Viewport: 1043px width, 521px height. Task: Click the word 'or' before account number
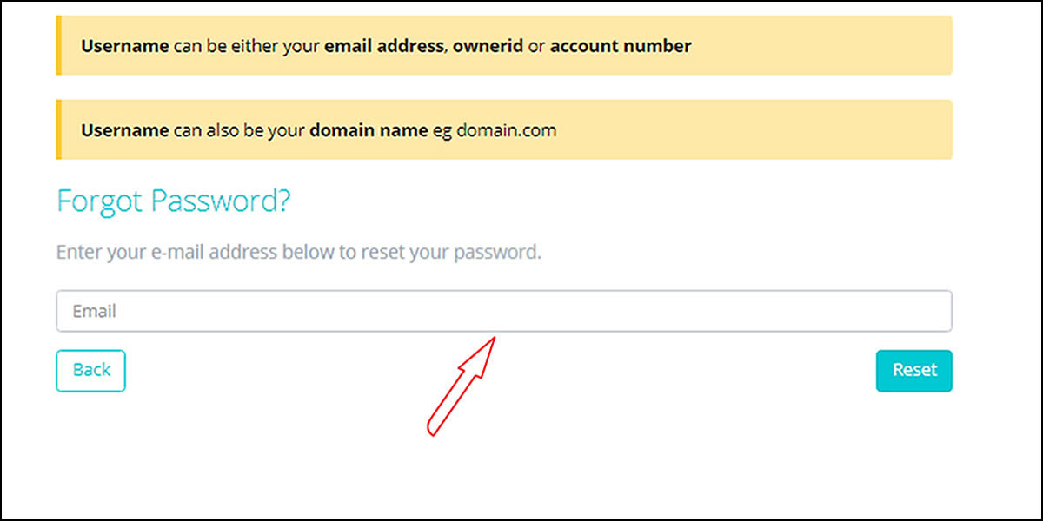click(536, 46)
